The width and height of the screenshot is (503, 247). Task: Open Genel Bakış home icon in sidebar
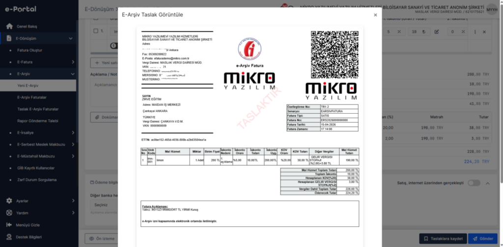pyautogui.click(x=9, y=26)
